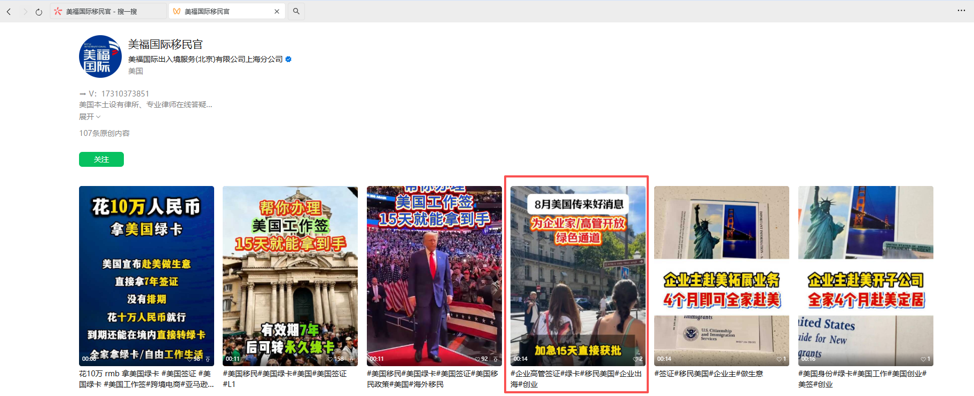
Task: Click the pin icon on the 92-like video
Action: 495,359
